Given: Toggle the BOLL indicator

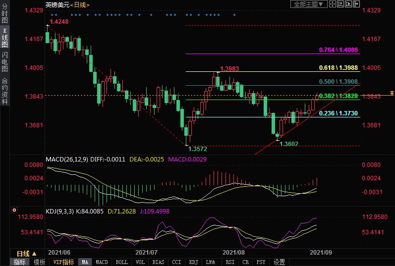Looking at the screenshot, I should (121, 262).
